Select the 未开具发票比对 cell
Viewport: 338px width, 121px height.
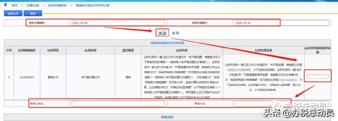coord(90,77)
